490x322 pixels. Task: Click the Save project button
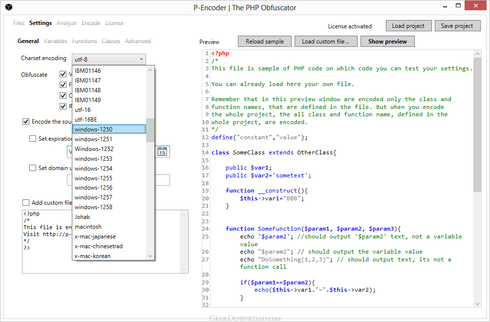457,25
